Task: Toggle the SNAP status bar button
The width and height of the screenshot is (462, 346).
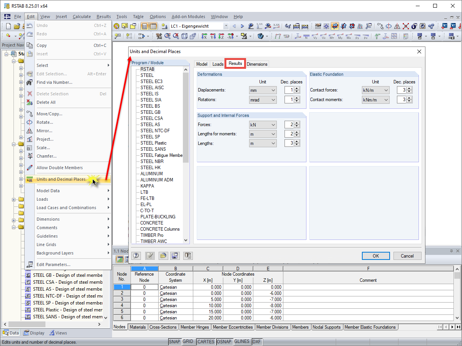Action: point(174,341)
